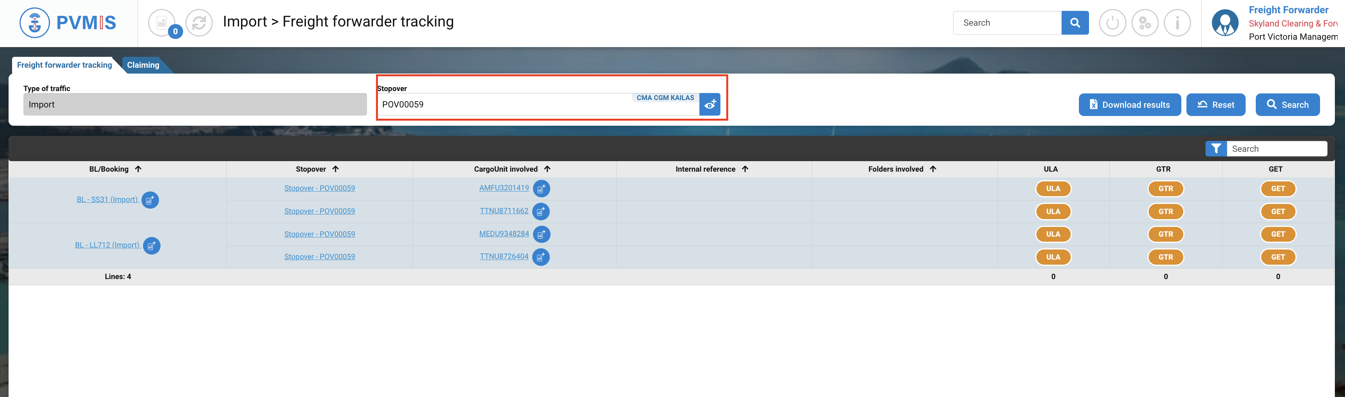Sort by BL/Booking column arrow

click(138, 169)
